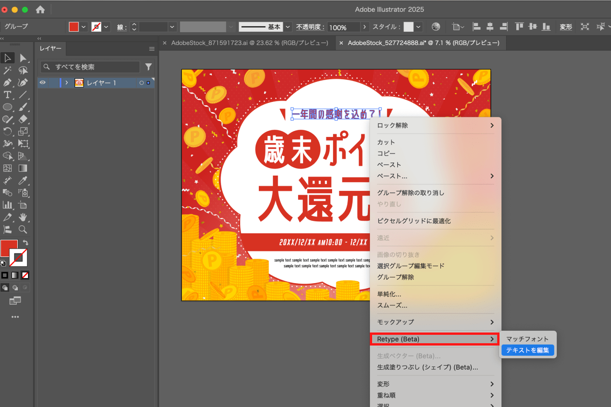Switch to Draw Behind drawing mode
611x407 pixels.
coord(15,287)
